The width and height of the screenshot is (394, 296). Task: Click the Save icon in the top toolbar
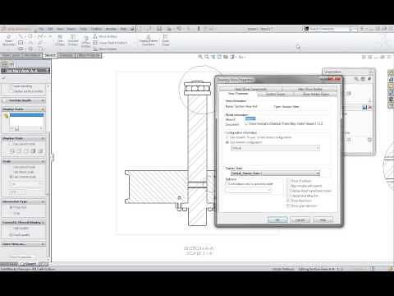159,29
